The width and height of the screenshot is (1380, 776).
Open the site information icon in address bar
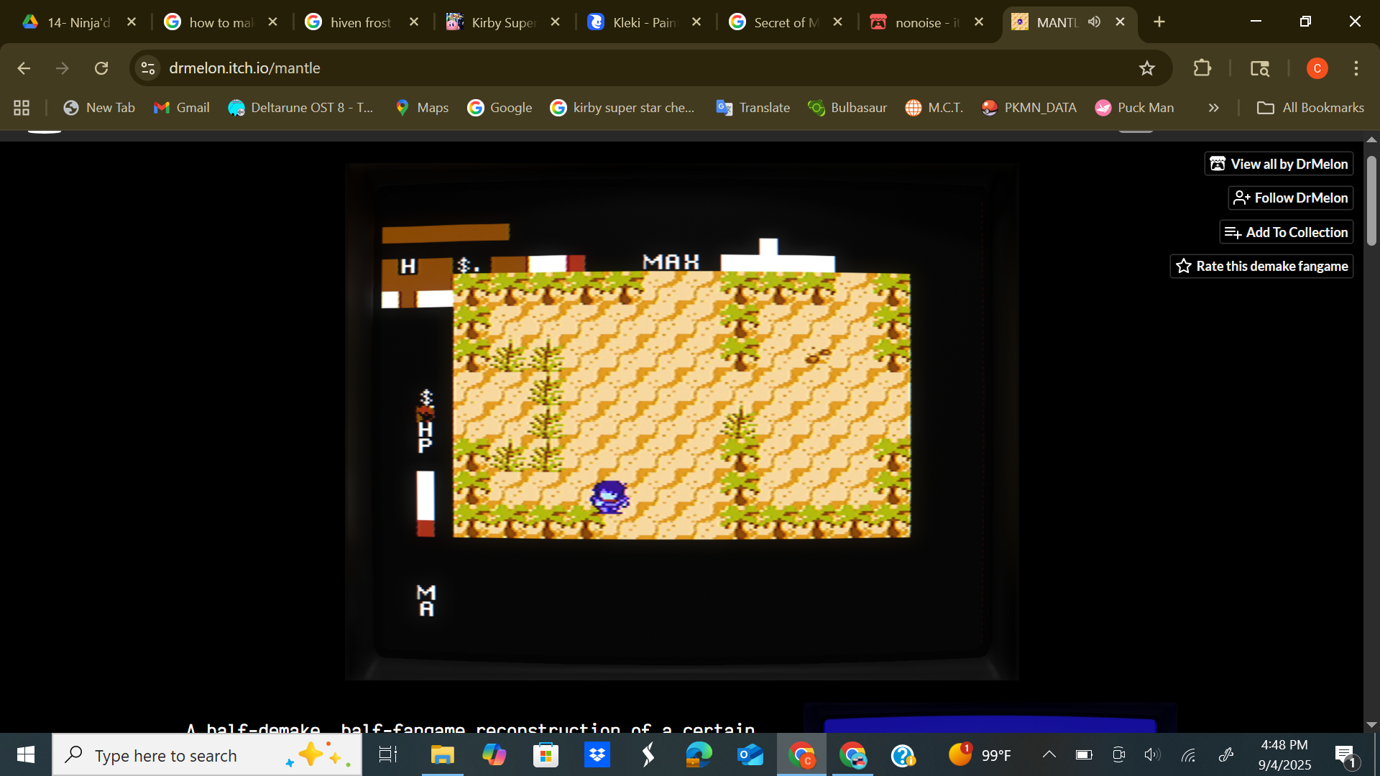point(148,68)
